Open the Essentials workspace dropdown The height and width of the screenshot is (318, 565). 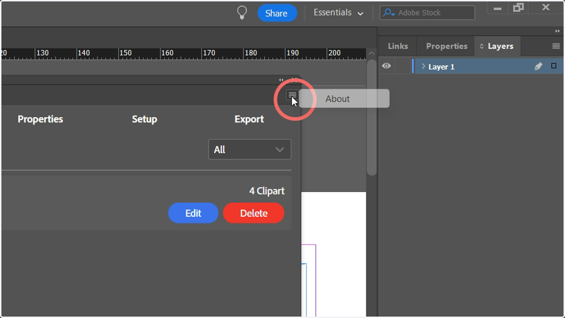pyautogui.click(x=339, y=13)
